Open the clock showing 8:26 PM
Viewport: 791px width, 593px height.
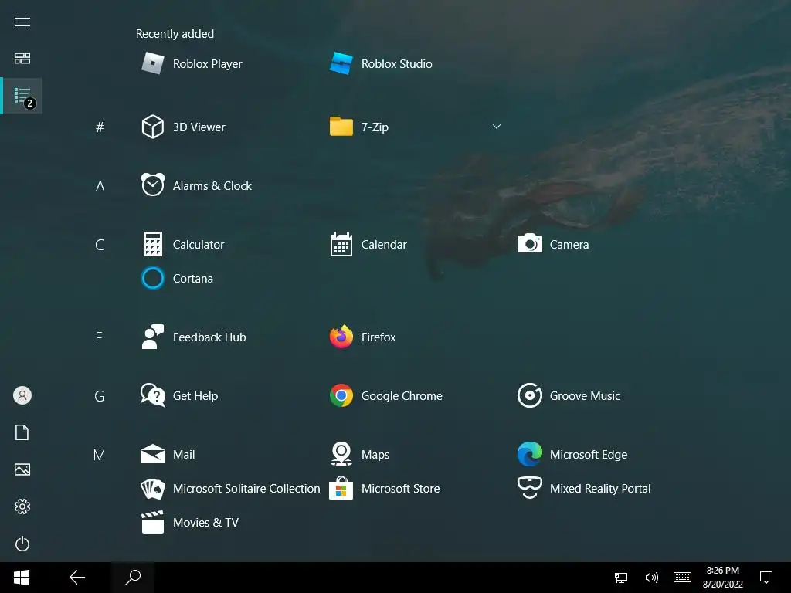click(722, 577)
